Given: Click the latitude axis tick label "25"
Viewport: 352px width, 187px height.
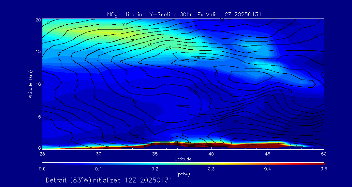Looking at the screenshot, I should pyautogui.click(x=42, y=154).
